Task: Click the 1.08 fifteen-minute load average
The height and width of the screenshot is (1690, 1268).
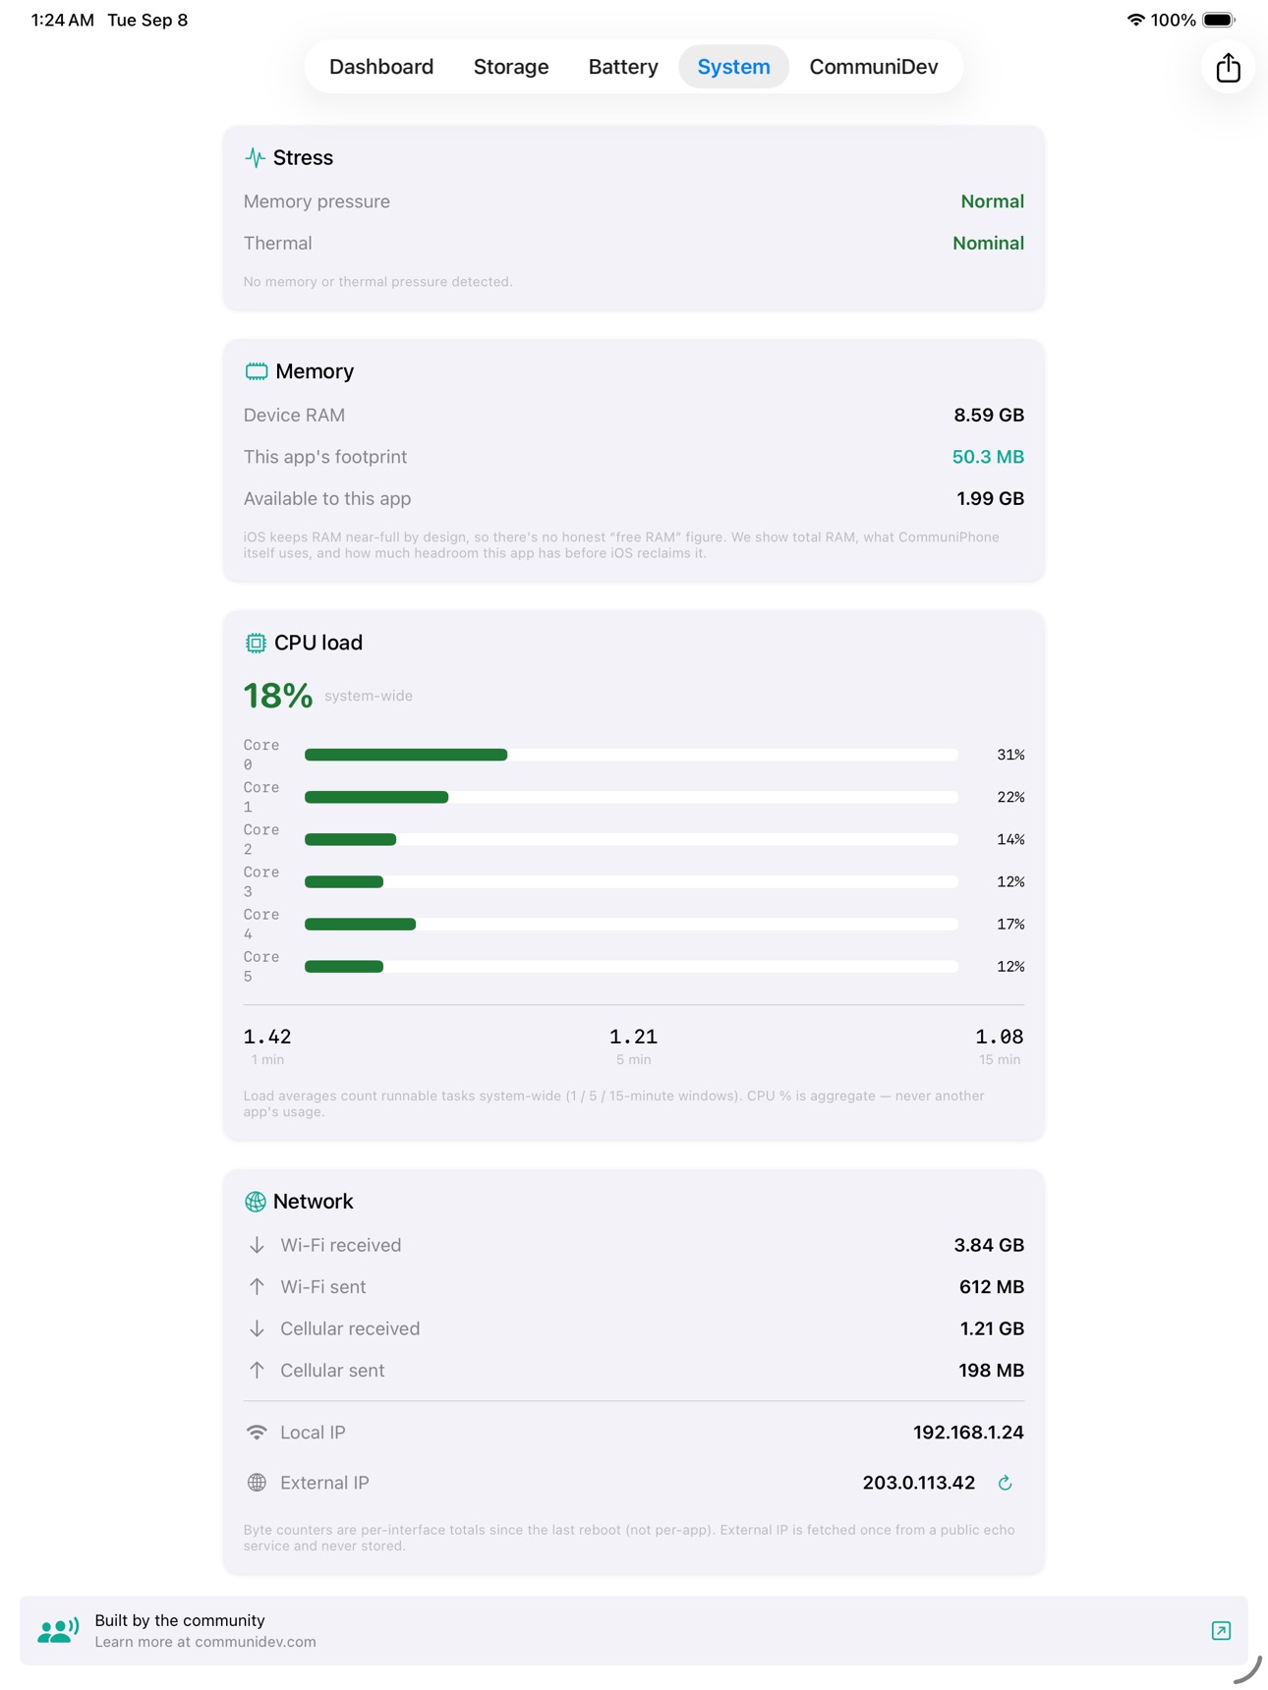Action: click(1000, 1037)
